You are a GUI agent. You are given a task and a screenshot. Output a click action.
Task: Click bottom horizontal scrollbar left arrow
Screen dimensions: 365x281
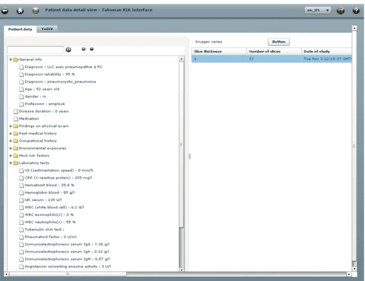tap(7, 274)
